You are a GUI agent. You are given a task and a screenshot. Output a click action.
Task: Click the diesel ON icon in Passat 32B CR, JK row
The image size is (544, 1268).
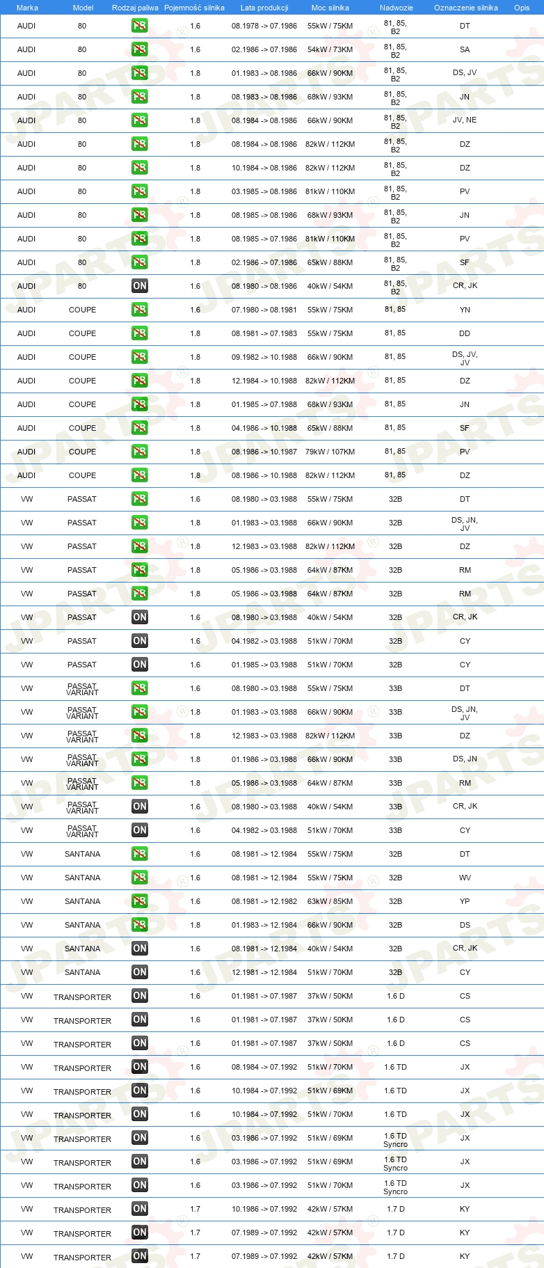point(140,617)
